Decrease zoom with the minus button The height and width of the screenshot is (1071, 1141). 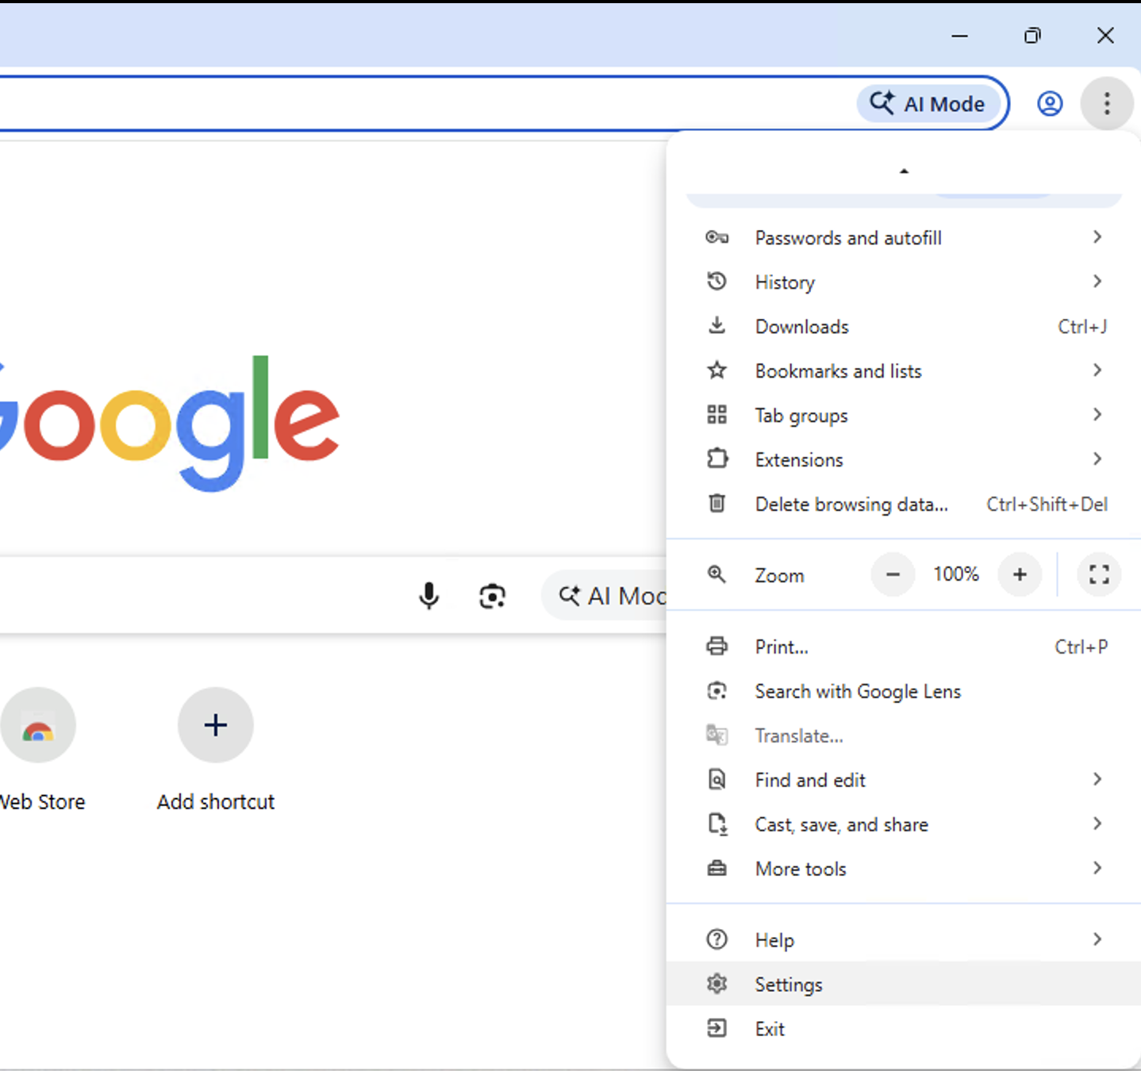pos(893,574)
